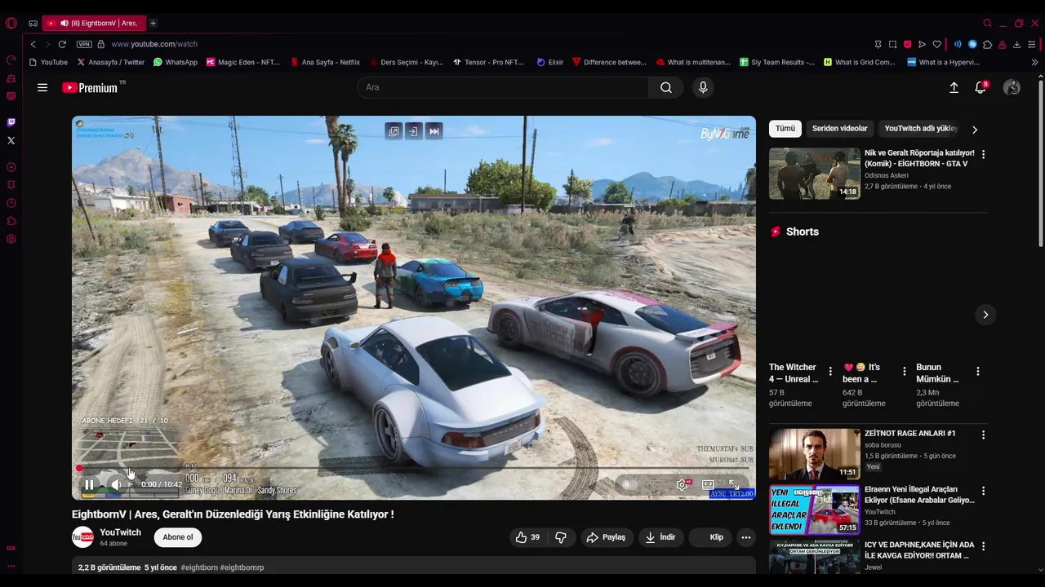
Task: Open YouTube guide hamburger menu
Action: click(x=42, y=87)
